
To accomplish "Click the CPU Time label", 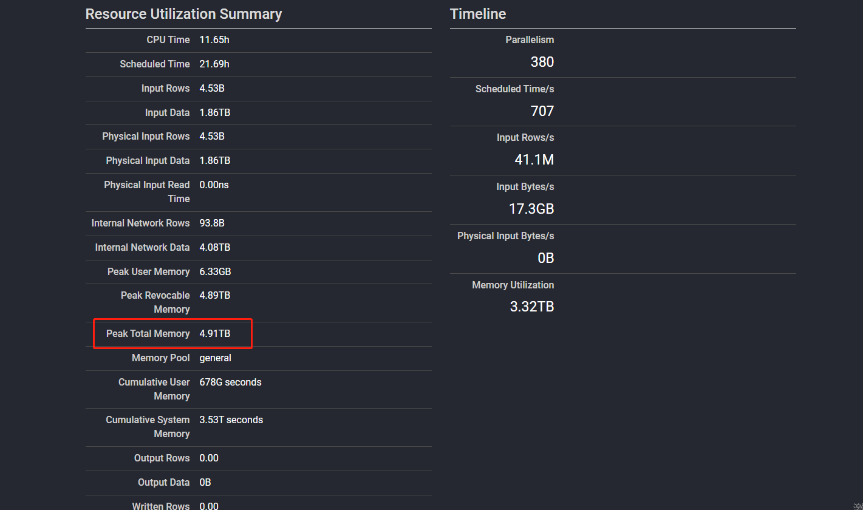I will tap(168, 39).
